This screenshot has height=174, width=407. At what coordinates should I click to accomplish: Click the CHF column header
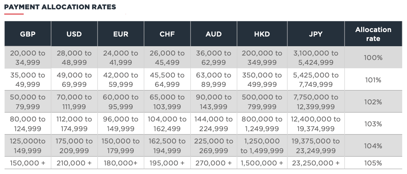(167, 34)
